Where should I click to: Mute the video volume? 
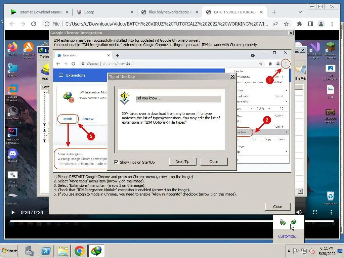[x=299, y=212]
